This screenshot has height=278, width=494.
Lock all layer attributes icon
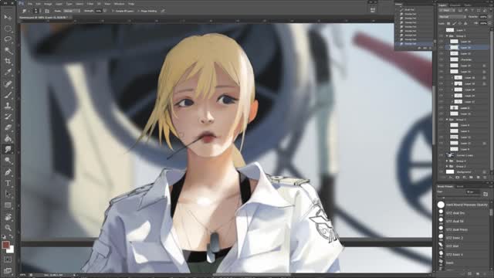pyautogui.click(x=465, y=23)
